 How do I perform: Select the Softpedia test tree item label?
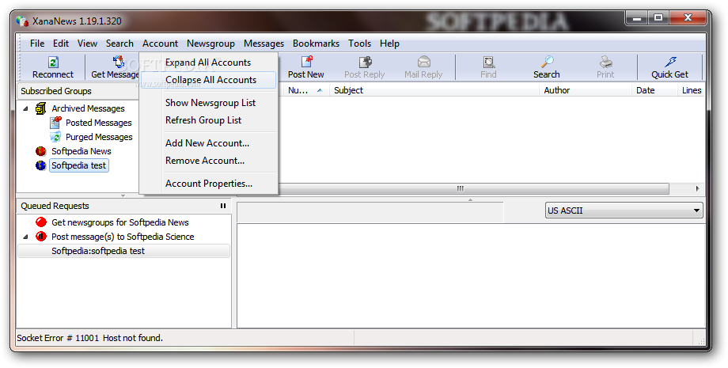coord(79,165)
